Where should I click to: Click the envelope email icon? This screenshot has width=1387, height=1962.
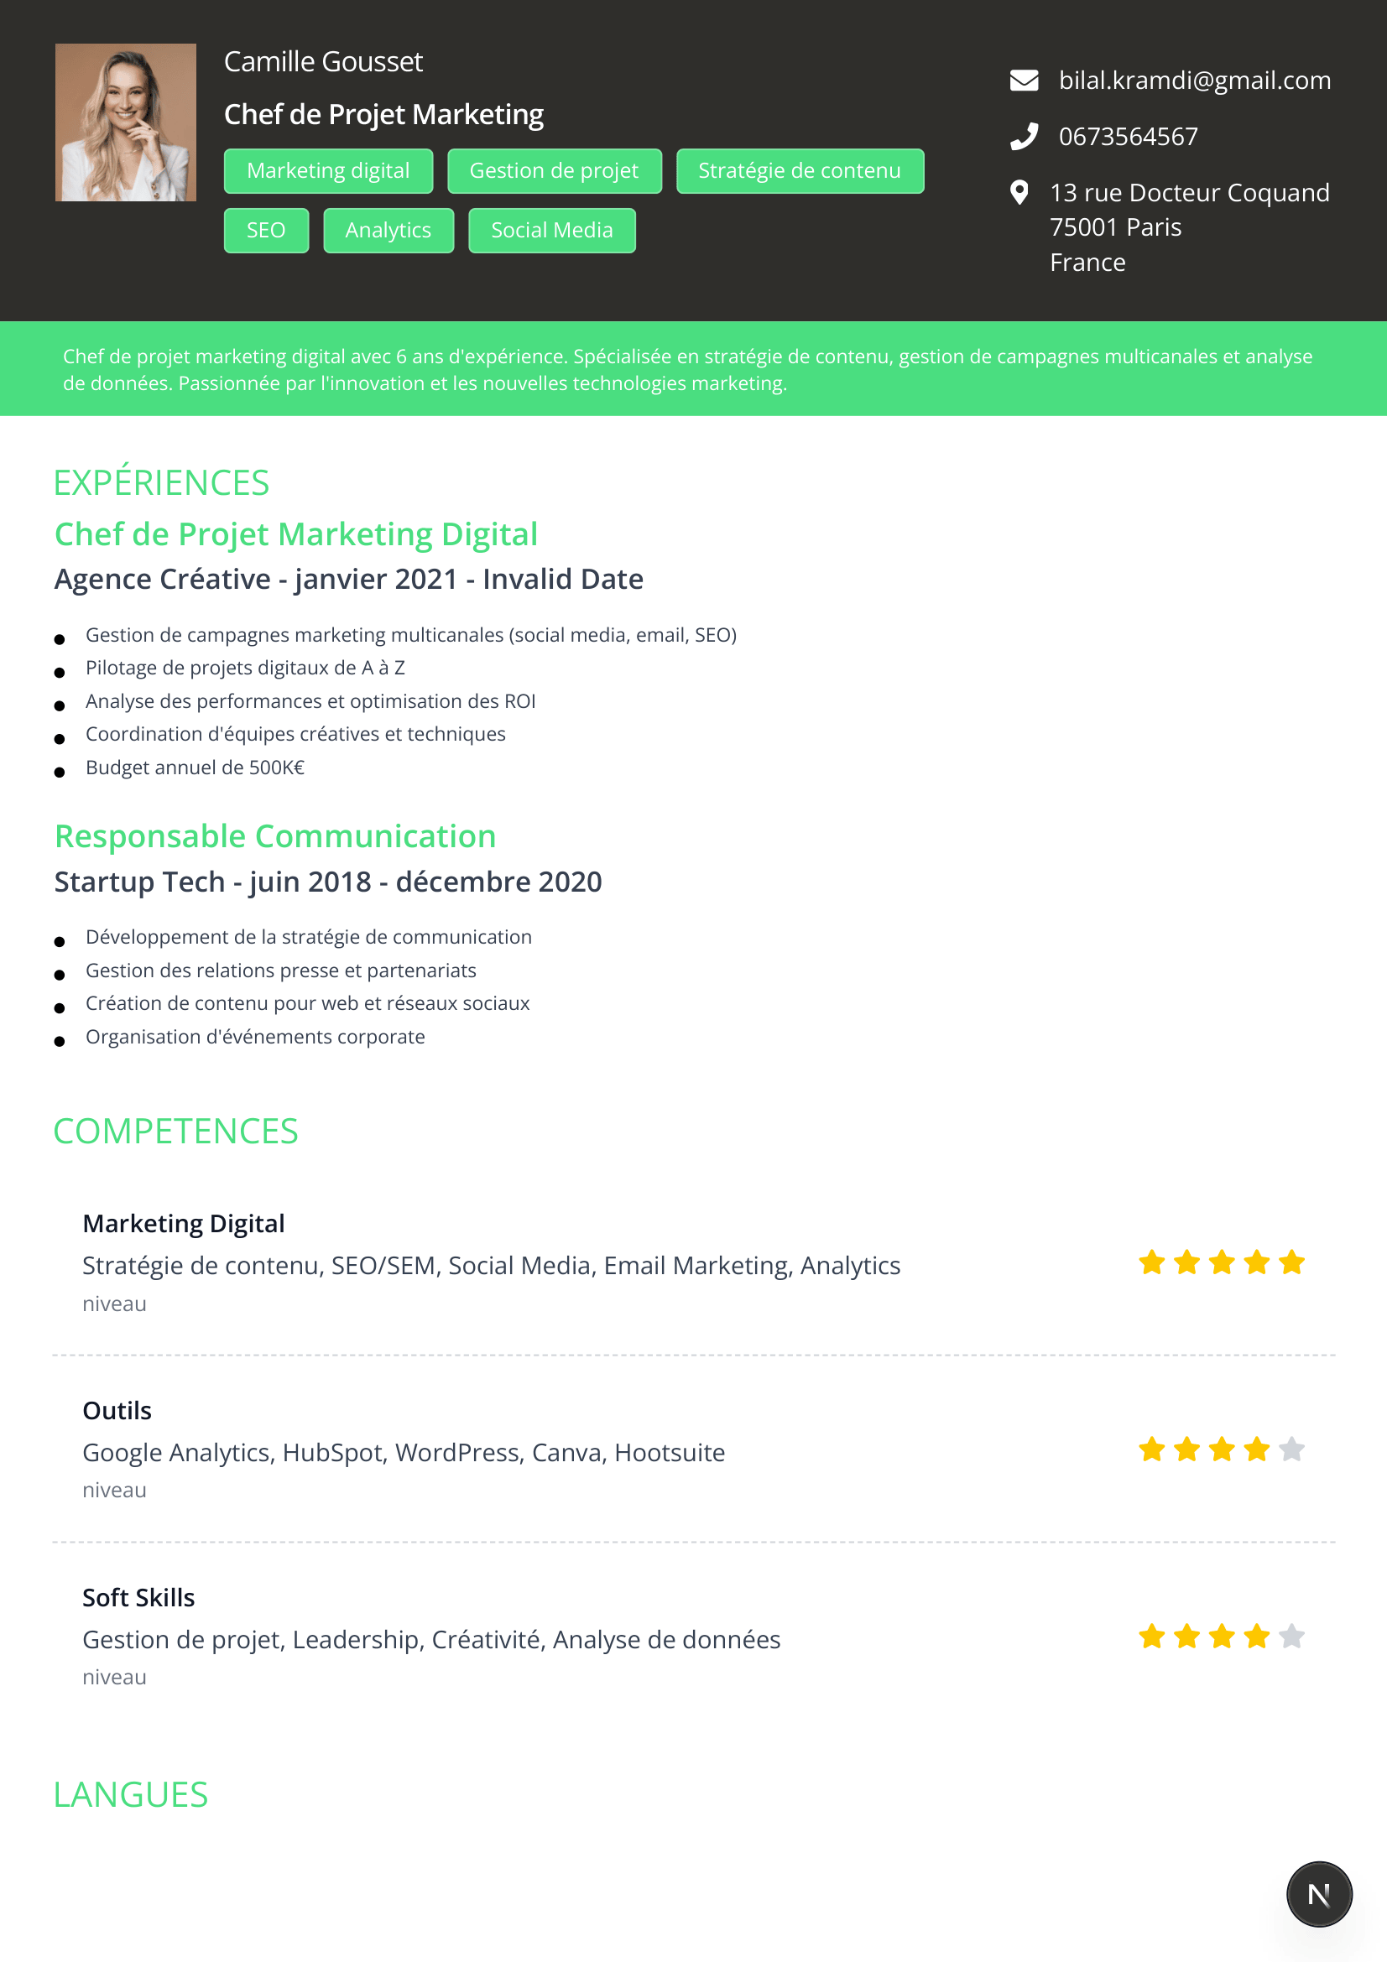[1024, 81]
